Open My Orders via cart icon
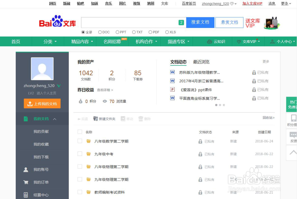This screenshot has width=297, height=199. (x=26, y=182)
